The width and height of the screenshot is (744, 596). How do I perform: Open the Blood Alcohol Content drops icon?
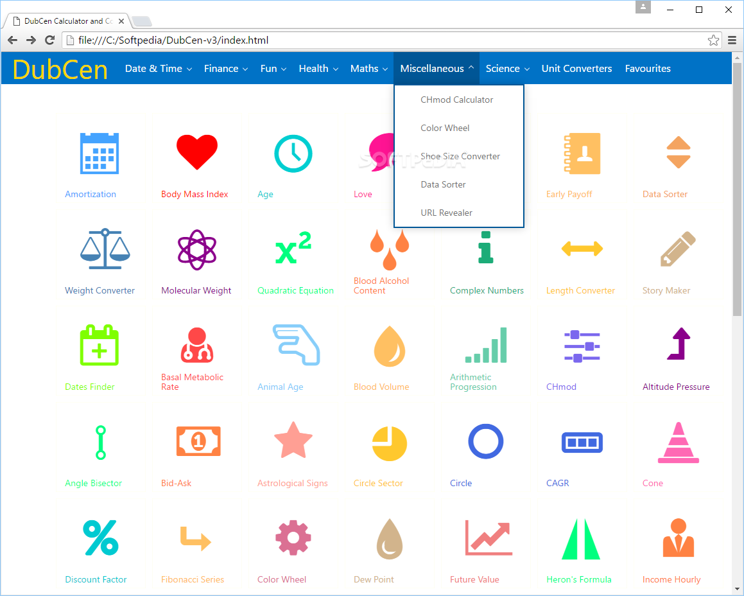click(x=390, y=250)
